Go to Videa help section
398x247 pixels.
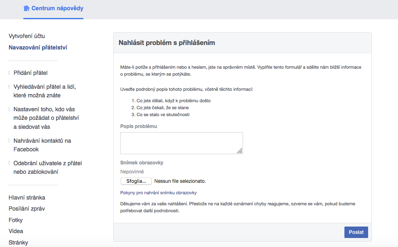coord(16,231)
